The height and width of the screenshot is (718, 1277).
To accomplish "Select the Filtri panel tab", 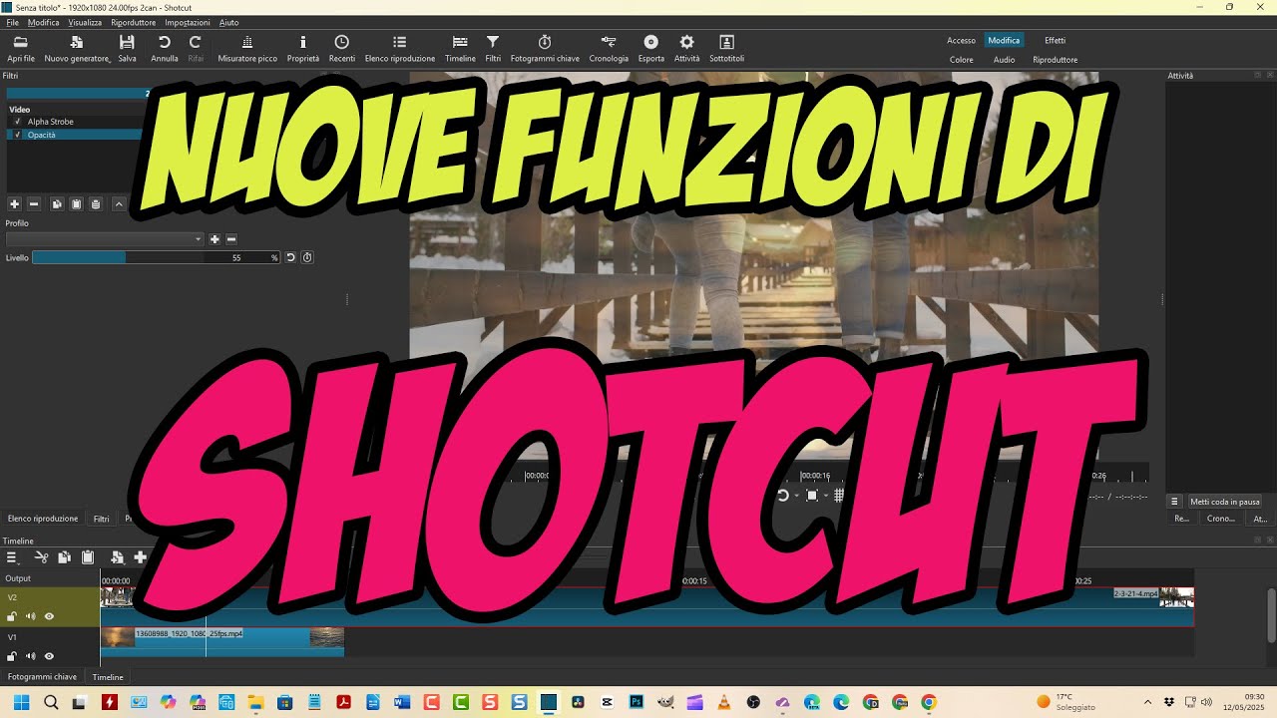I will coord(102,519).
